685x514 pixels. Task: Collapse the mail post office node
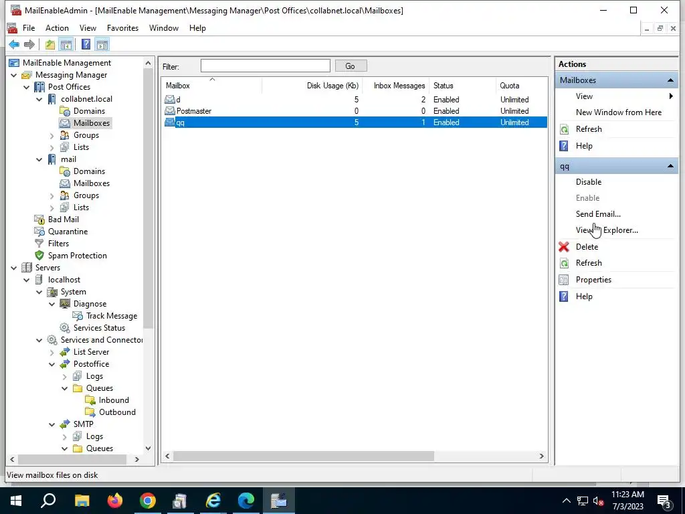coord(39,159)
